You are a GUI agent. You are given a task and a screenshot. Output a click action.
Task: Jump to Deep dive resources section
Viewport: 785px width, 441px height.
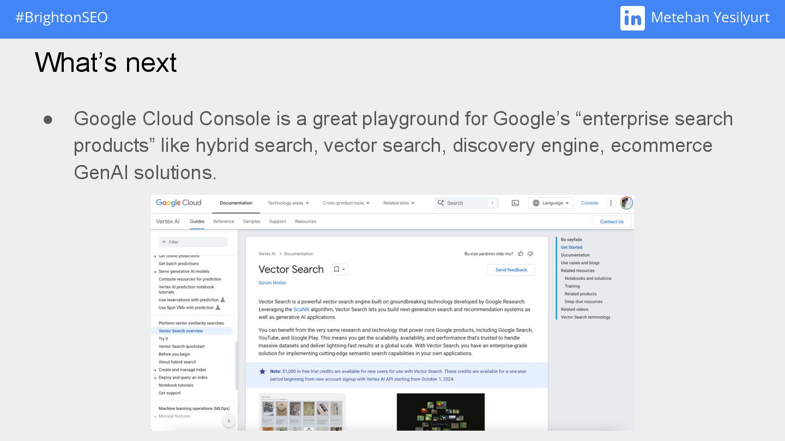pyautogui.click(x=584, y=302)
